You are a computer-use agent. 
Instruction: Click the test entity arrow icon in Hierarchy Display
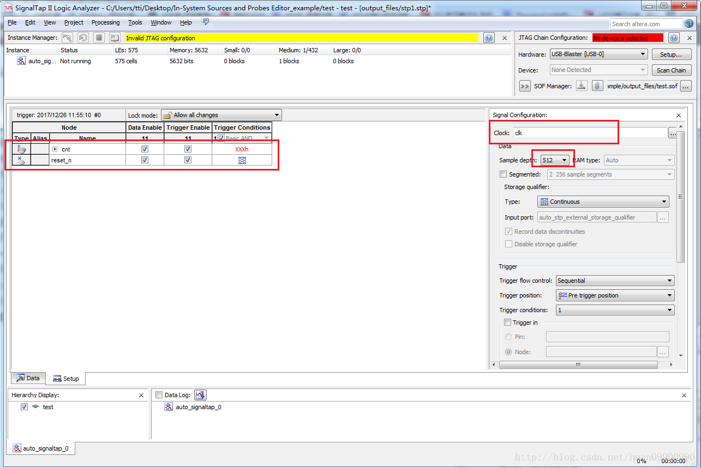(36, 407)
